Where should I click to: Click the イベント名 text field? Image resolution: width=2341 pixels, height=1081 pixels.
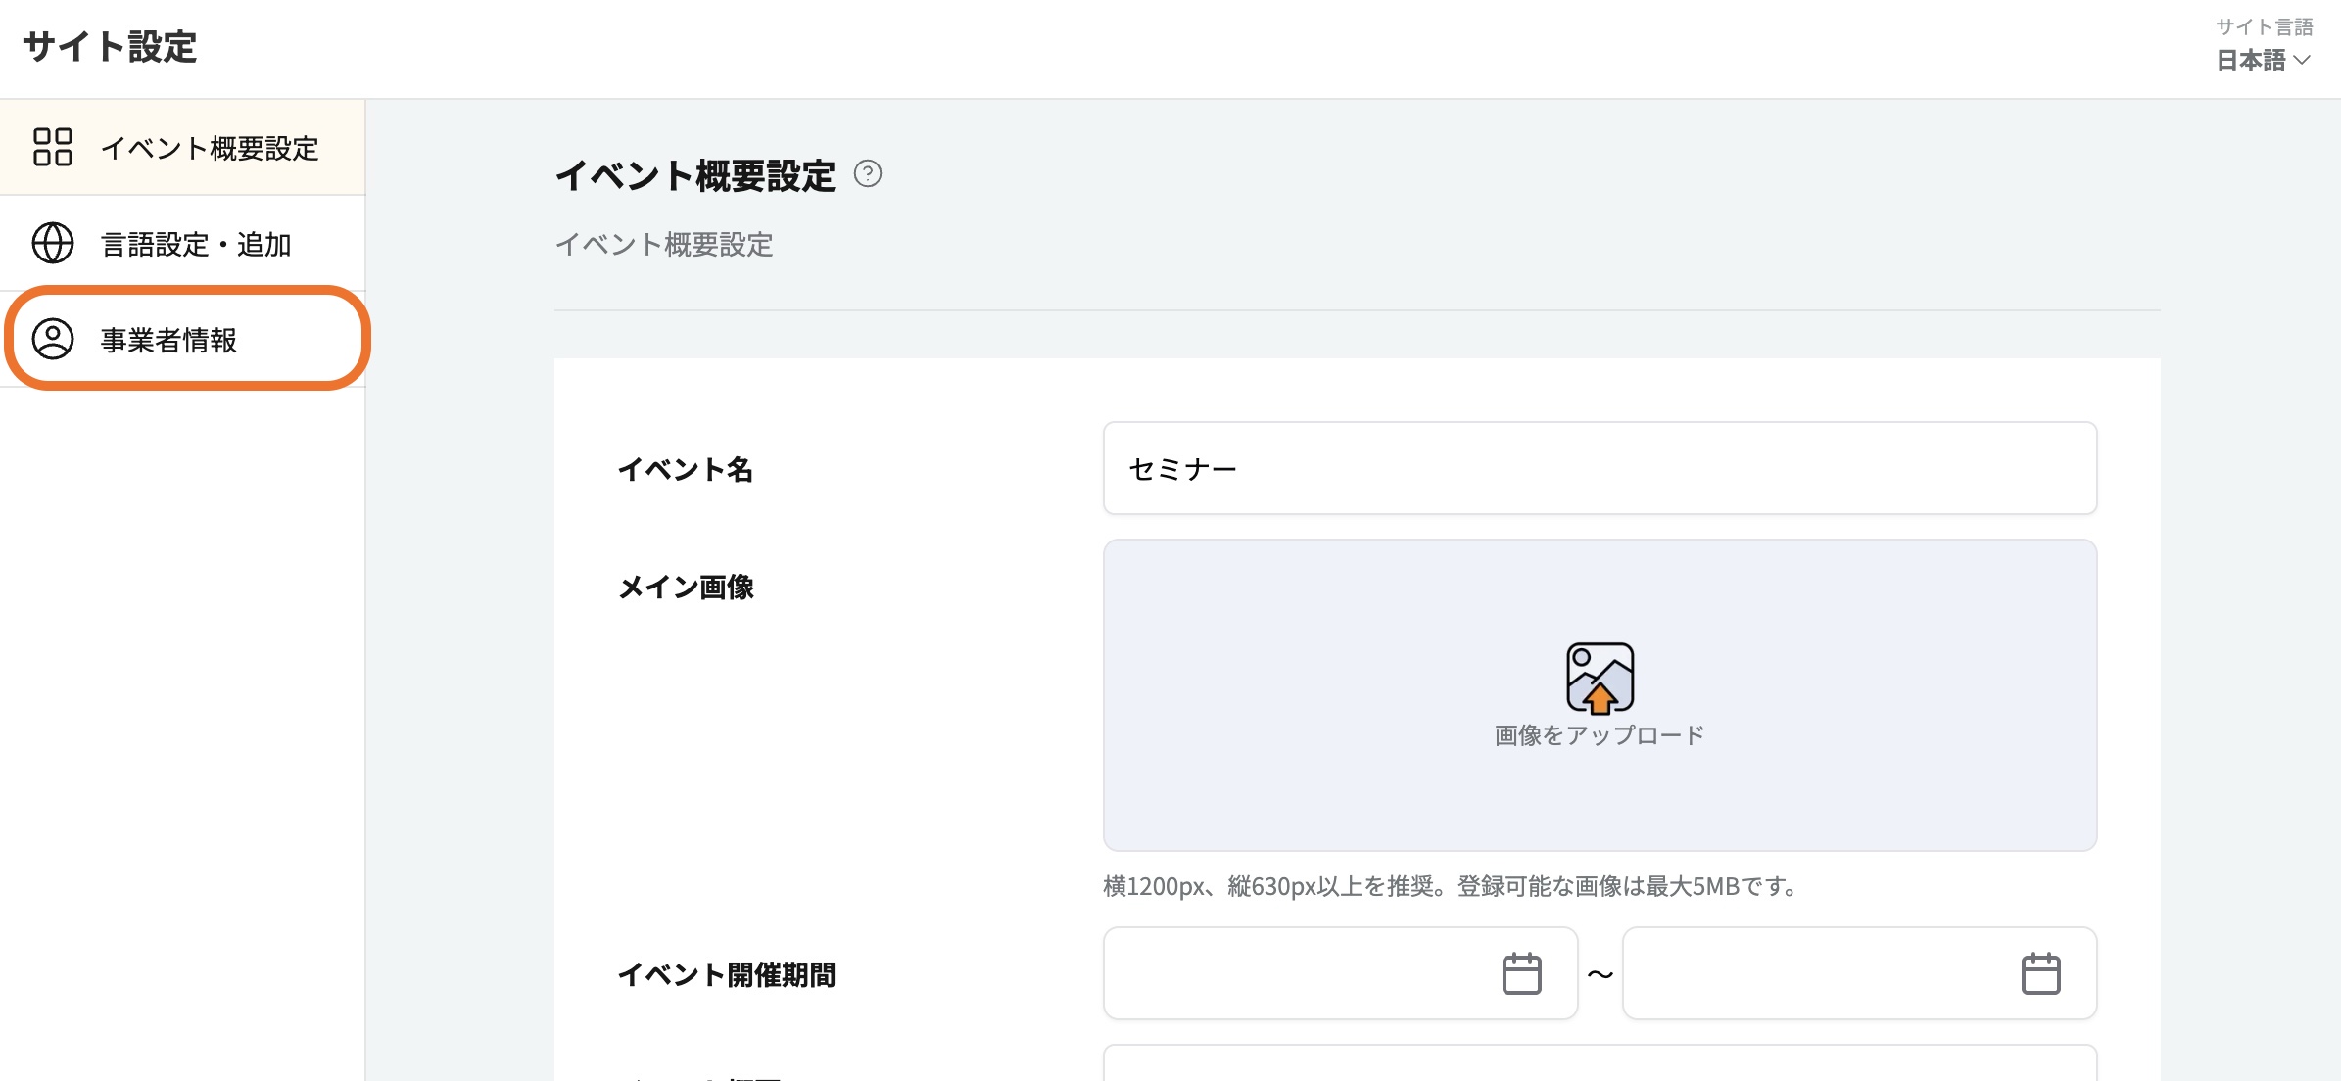pos(1600,468)
